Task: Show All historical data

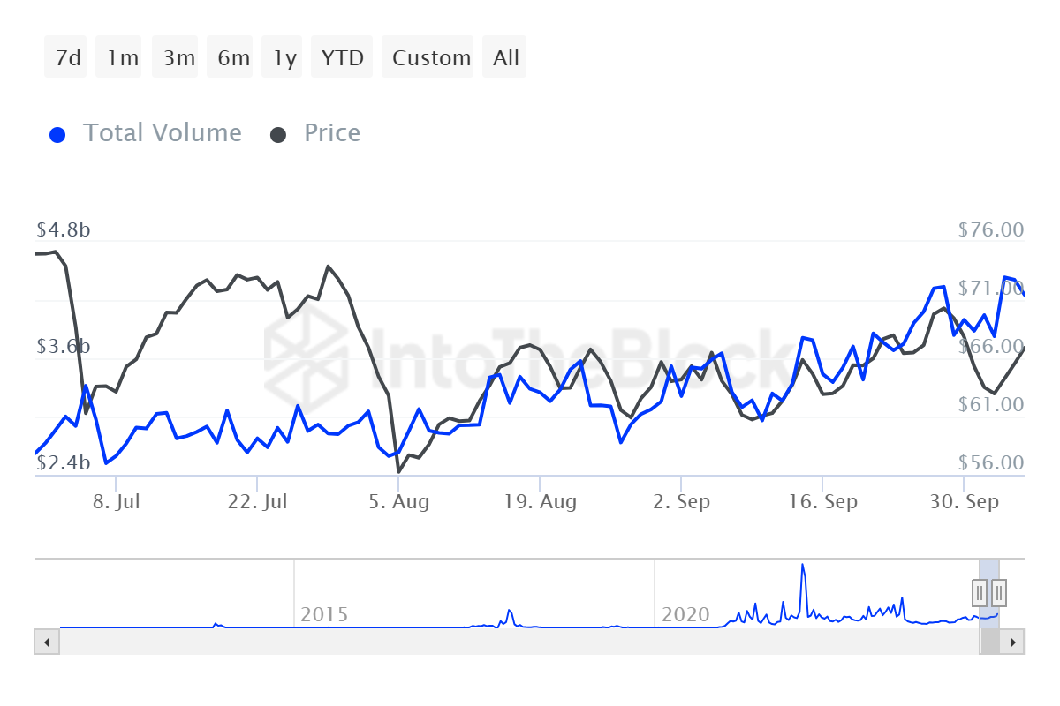Action: [503, 56]
